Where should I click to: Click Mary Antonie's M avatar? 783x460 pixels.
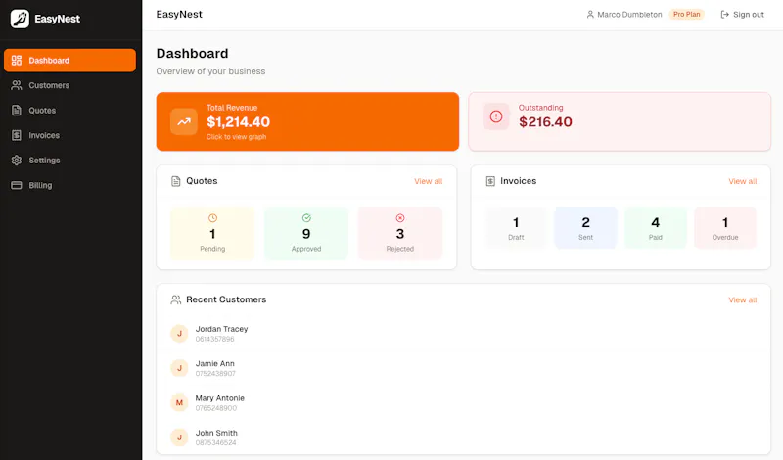(179, 402)
